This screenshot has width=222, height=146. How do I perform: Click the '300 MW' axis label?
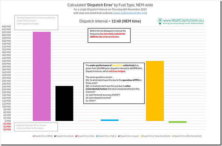click(6, 78)
